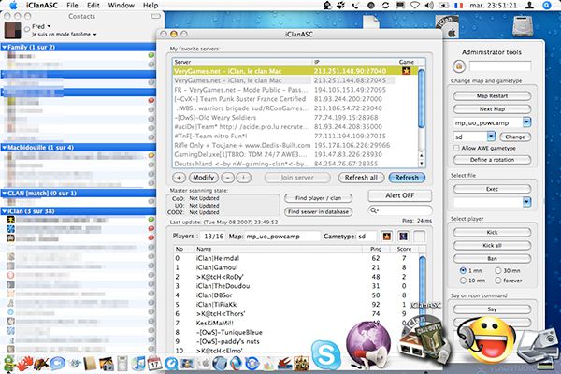Open the hard drive icon on the desktop
The height and width of the screenshot is (374, 561).
tap(523, 26)
